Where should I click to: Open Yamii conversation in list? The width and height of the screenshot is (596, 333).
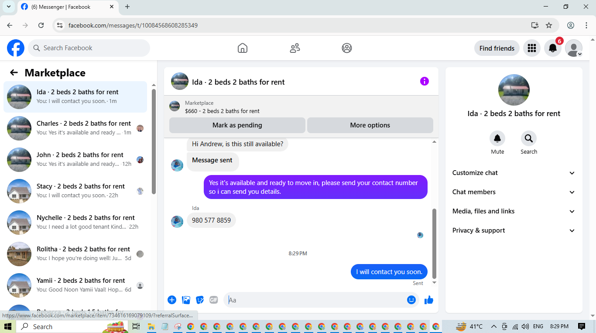[75, 285]
